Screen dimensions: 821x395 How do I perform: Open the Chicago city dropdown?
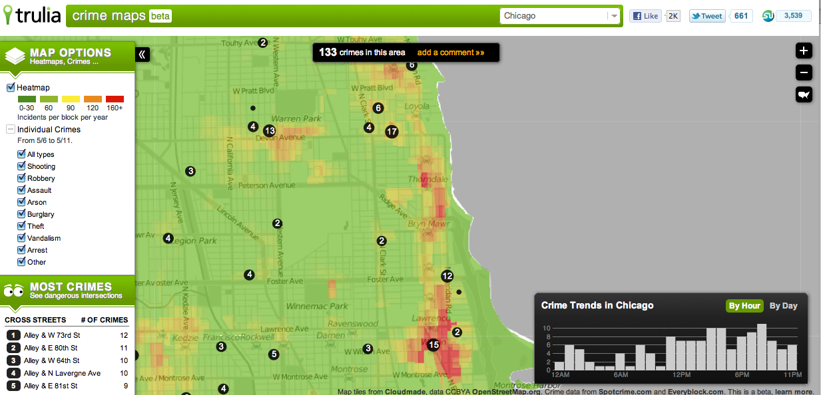click(x=614, y=15)
